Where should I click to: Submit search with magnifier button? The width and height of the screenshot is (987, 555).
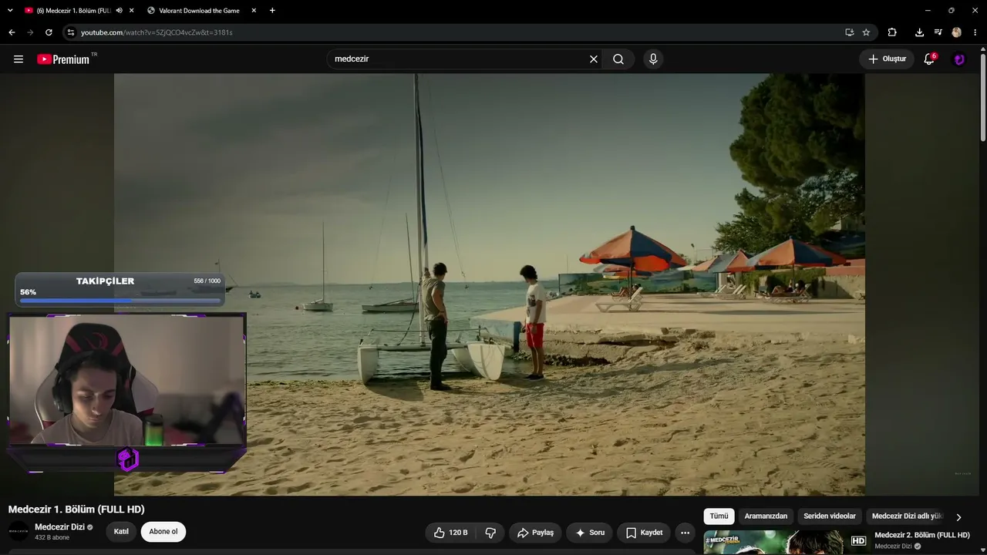pyautogui.click(x=618, y=59)
